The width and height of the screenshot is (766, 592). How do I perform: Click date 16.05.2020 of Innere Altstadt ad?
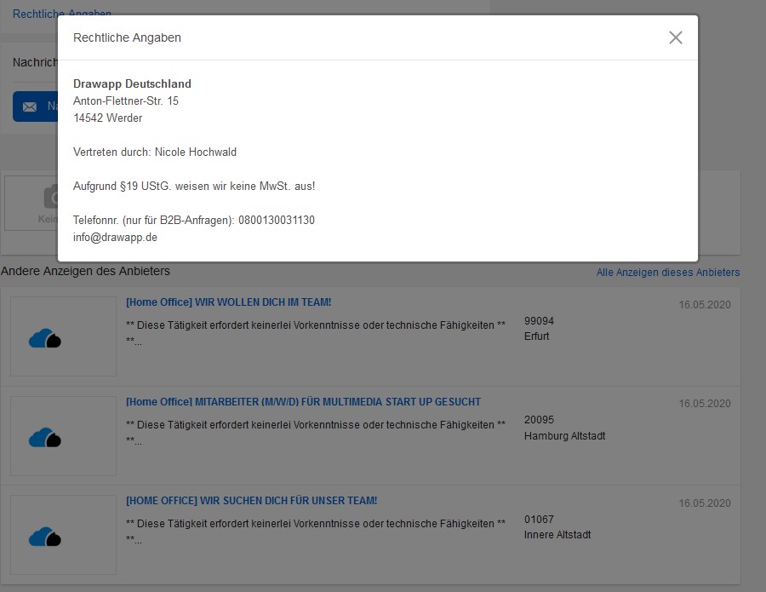click(705, 503)
